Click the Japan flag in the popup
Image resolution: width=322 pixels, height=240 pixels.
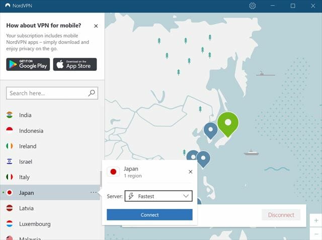(113, 172)
